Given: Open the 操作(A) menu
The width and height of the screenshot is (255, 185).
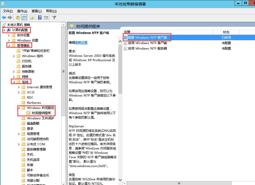Looking at the screenshot, I should point(22,11).
